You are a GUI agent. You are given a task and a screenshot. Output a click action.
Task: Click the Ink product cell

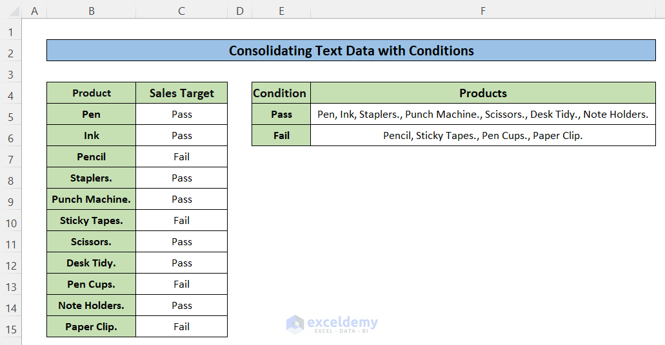(91, 135)
